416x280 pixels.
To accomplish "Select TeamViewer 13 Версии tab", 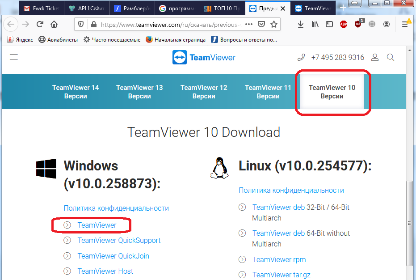I will (x=139, y=92).
